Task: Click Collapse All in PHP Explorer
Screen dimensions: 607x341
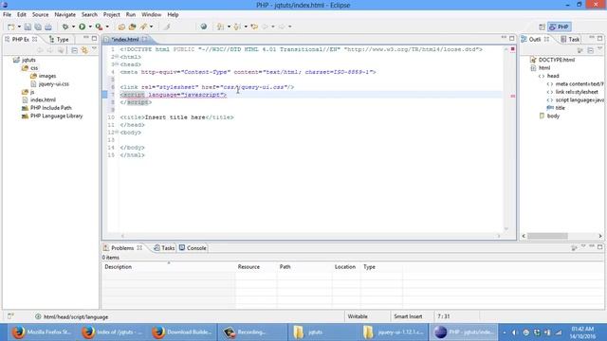Action: 74,50
